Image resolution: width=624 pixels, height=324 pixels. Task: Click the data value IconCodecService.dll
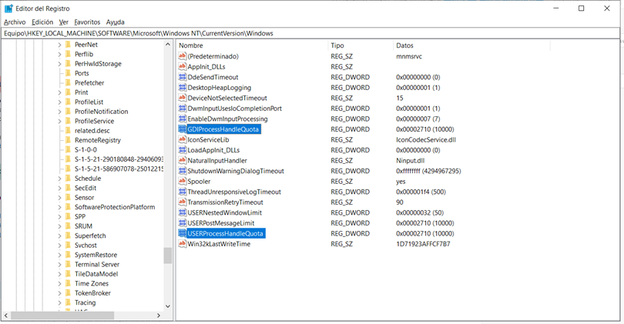426,139
